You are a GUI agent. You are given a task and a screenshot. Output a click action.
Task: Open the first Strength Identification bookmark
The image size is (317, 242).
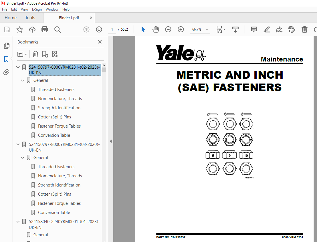pos(59,108)
